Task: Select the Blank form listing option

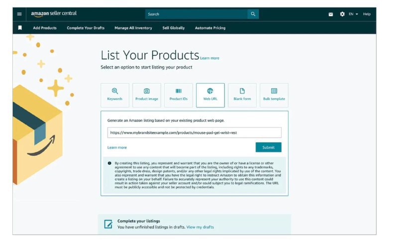Action: [242, 95]
